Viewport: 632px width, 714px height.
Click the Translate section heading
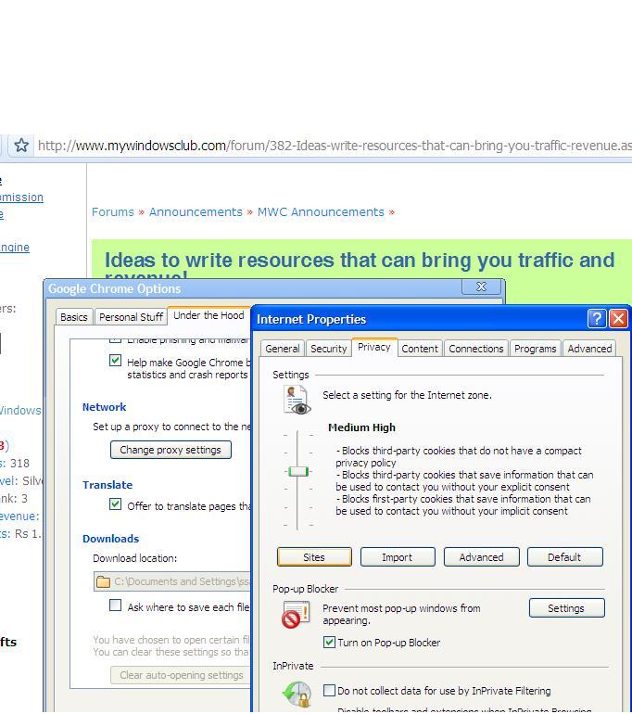(x=107, y=485)
